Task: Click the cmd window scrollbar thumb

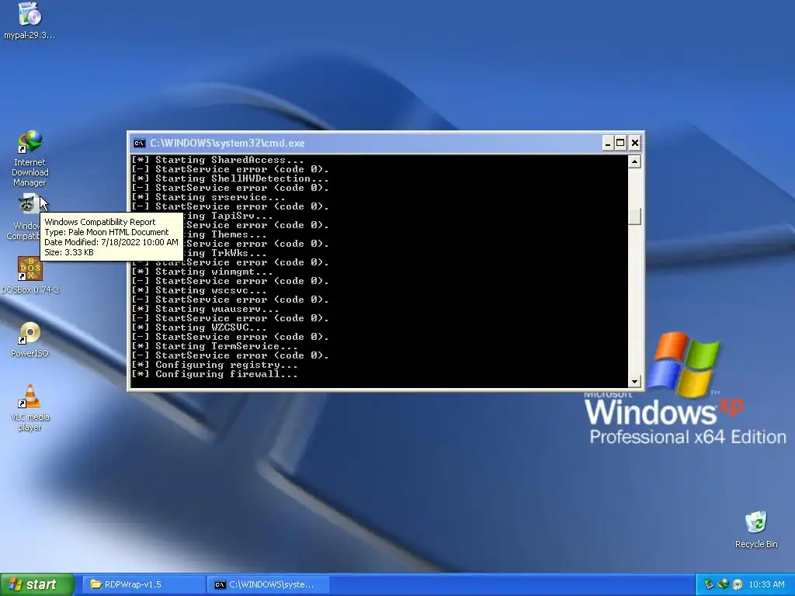Action: pyautogui.click(x=634, y=217)
